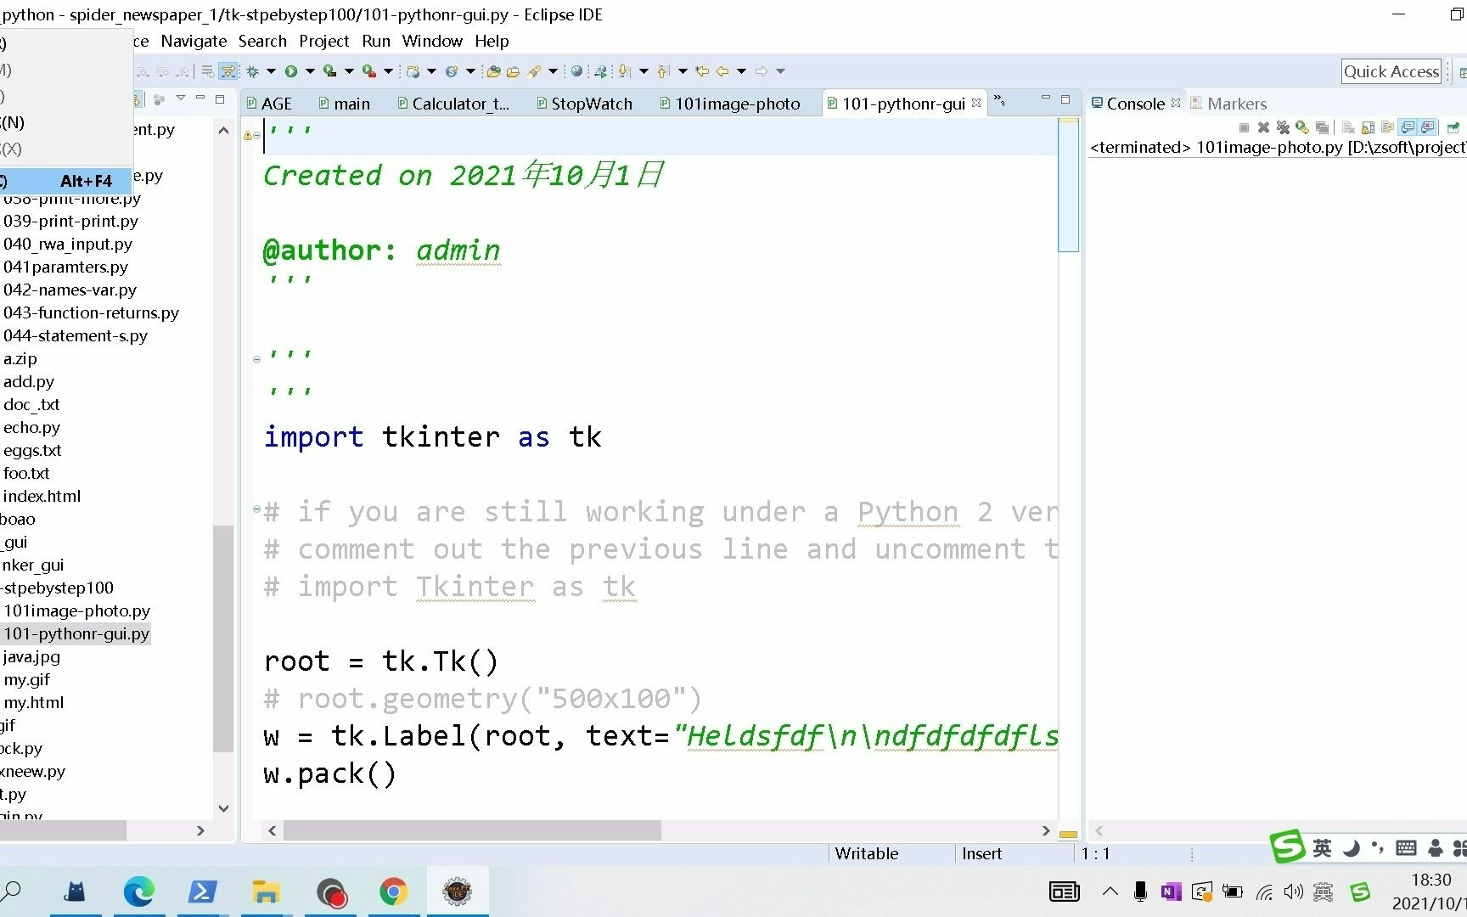The height and width of the screenshot is (917, 1467).
Task: Open 101image-photo.py from the project explorer
Action: click(x=76, y=610)
